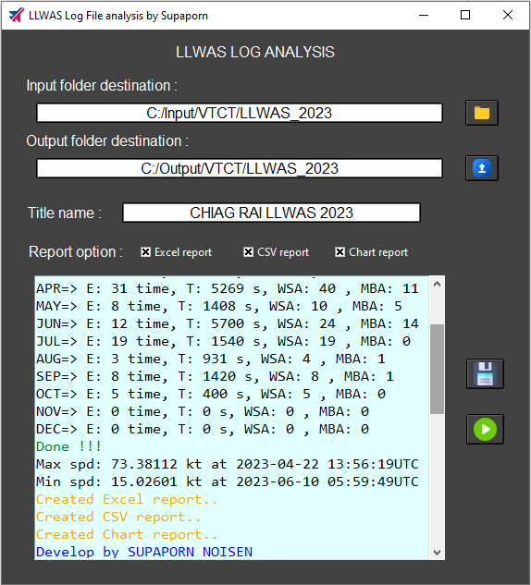531x585 pixels.
Task: Click the JUN=> log line
Action: point(228,323)
